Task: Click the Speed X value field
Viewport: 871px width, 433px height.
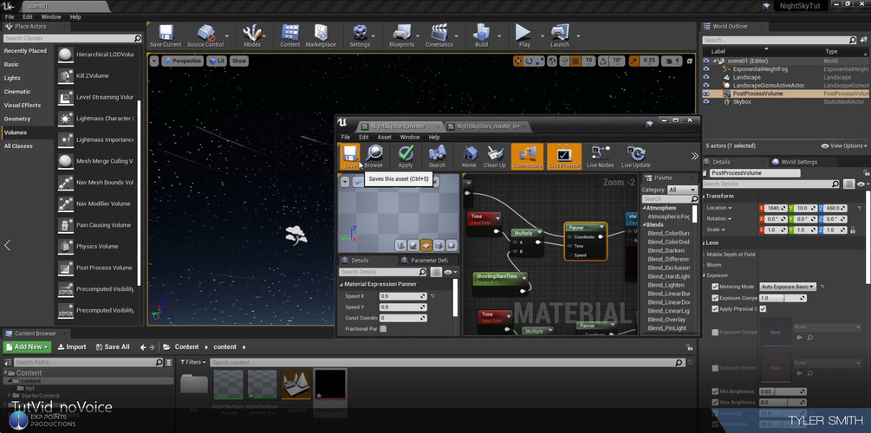Action: (403, 296)
